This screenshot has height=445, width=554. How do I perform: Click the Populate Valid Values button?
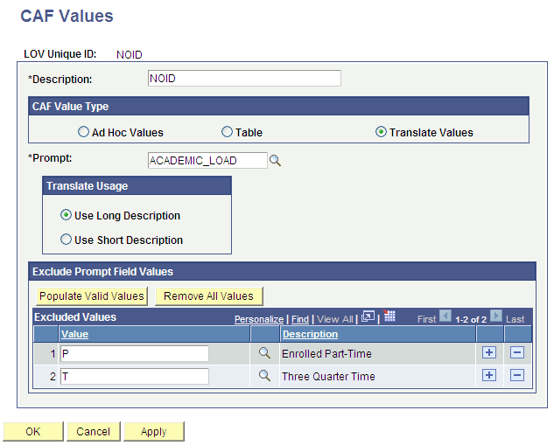92,296
